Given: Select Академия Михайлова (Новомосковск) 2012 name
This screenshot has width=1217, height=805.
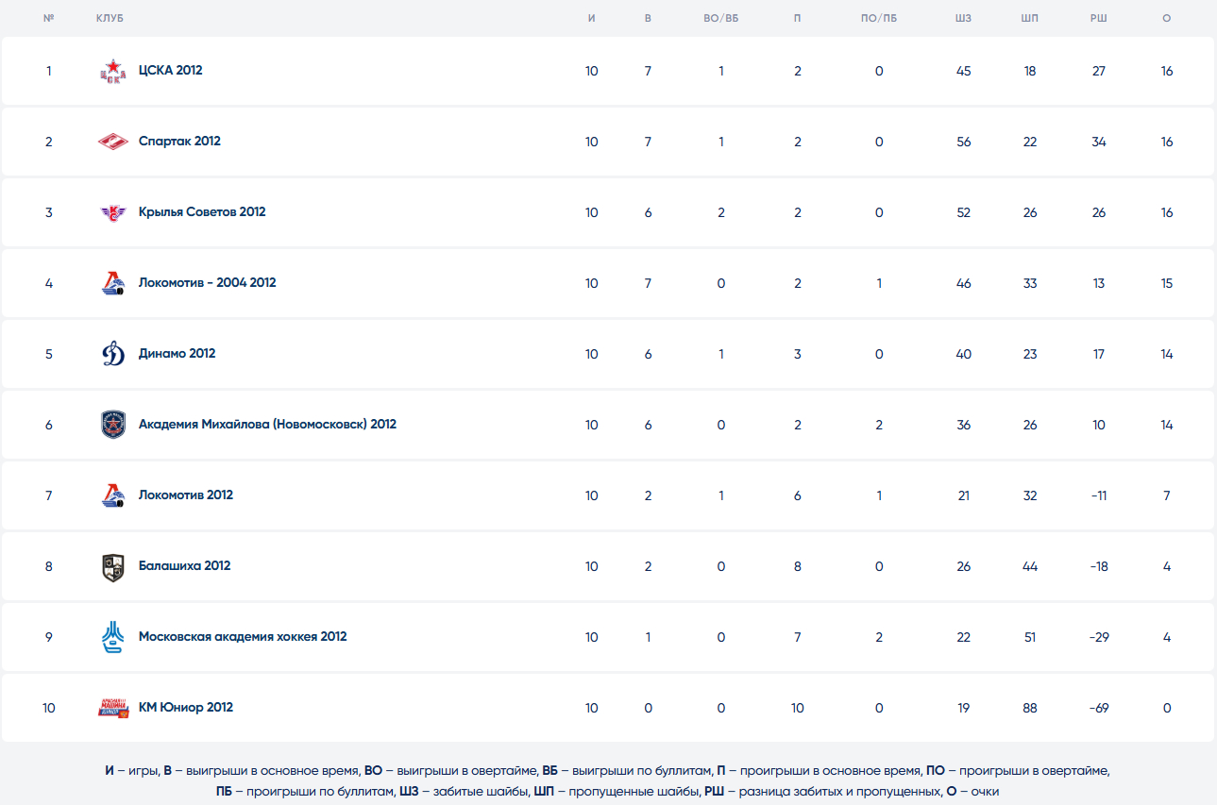Looking at the screenshot, I should [267, 425].
